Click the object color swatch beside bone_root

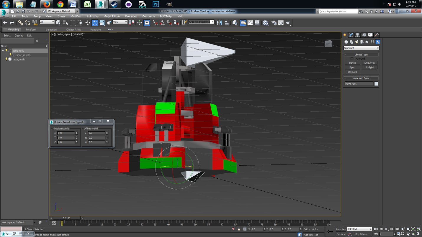tap(376, 84)
